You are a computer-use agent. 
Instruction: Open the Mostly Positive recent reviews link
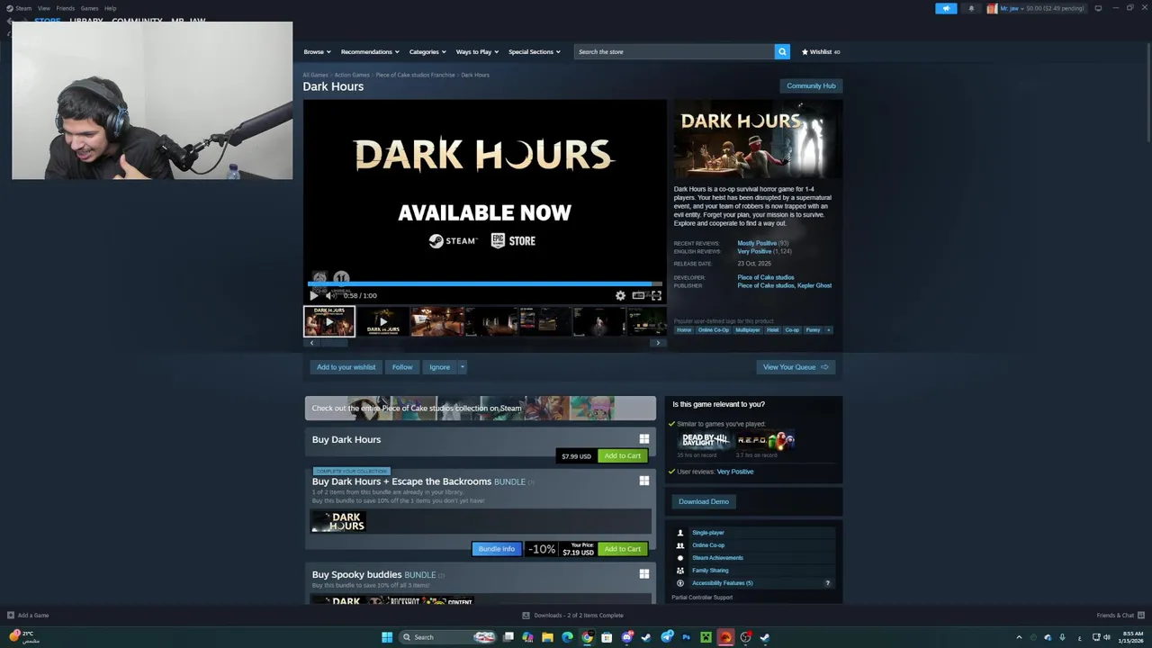(757, 243)
